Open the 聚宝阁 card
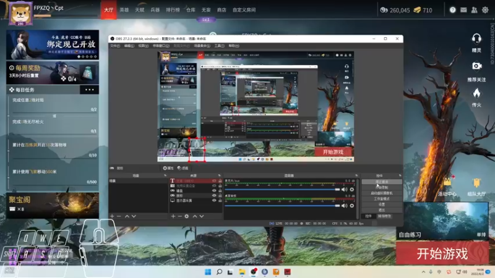Screen dimensions: 495x278 [53, 205]
